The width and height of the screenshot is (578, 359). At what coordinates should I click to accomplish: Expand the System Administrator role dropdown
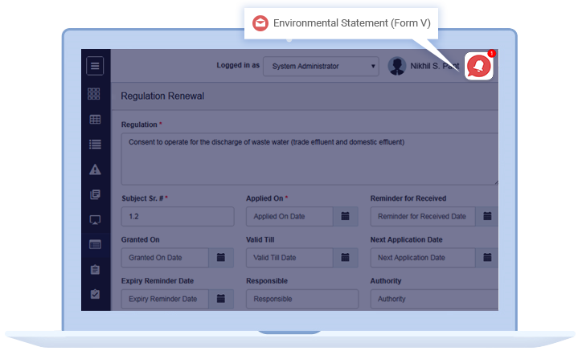click(321, 67)
